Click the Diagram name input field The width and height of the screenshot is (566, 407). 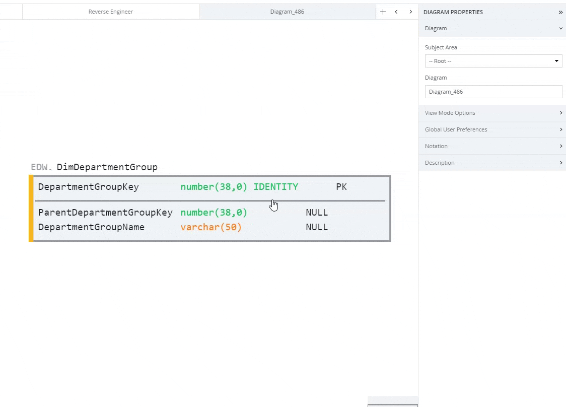click(x=493, y=91)
